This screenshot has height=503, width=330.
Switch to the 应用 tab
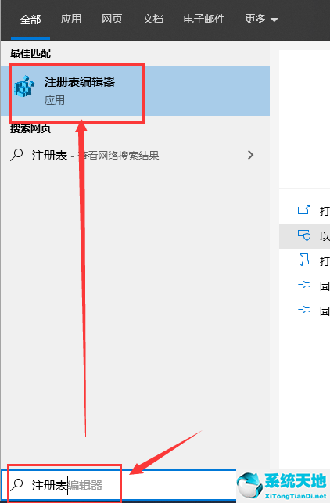(x=71, y=19)
